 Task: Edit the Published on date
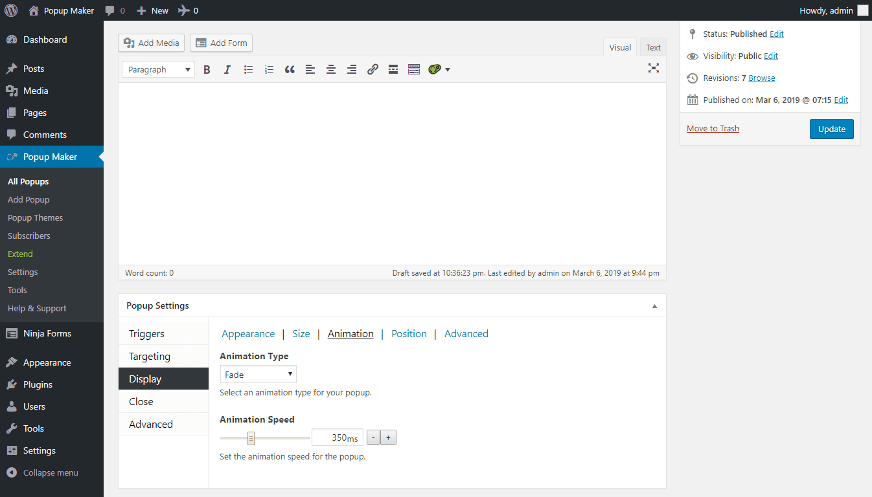point(841,100)
